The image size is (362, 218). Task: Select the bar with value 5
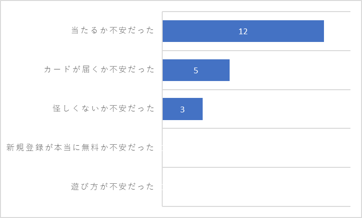point(196,70)
